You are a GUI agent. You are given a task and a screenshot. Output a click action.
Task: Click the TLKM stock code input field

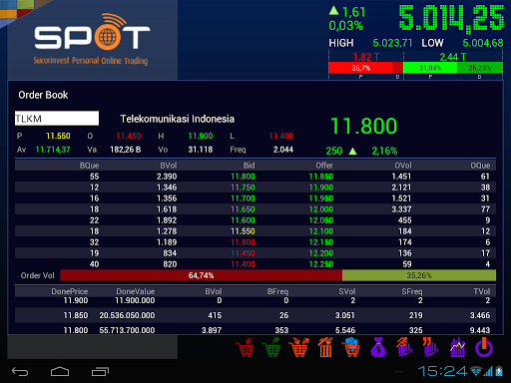click(57, 119)
